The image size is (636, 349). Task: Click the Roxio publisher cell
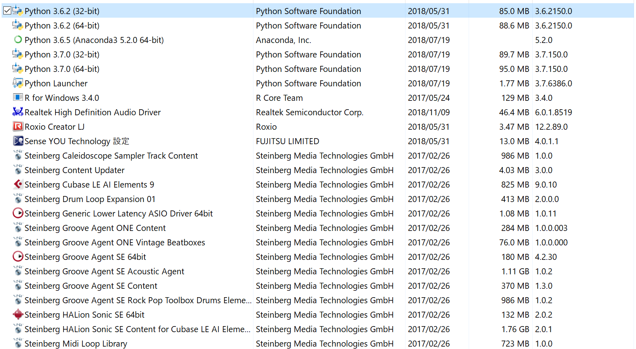point(266,127)
